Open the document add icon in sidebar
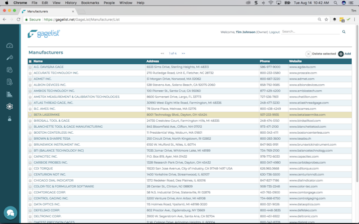Image resolution: width=359 pixels, height=224 pixels. (x=10, y=82)
